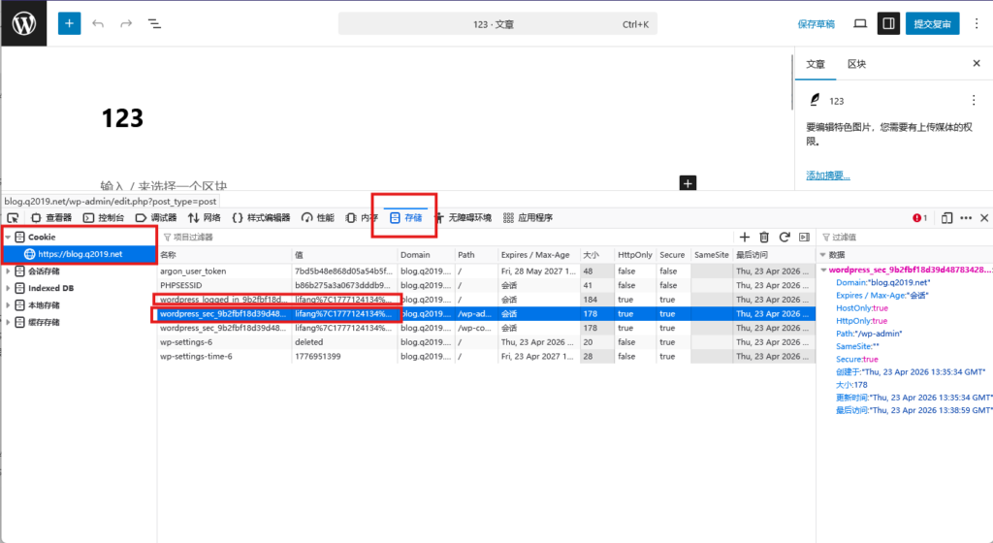Open the 无障碍环境 accessibility tab
Viewport: 993px width, 543px height.
463,218
